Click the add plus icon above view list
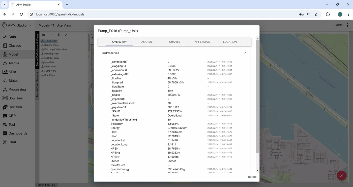The image size is (353, 187). (51, 35)
